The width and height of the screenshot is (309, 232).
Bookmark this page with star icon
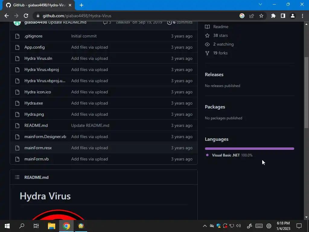click(261, 16)
